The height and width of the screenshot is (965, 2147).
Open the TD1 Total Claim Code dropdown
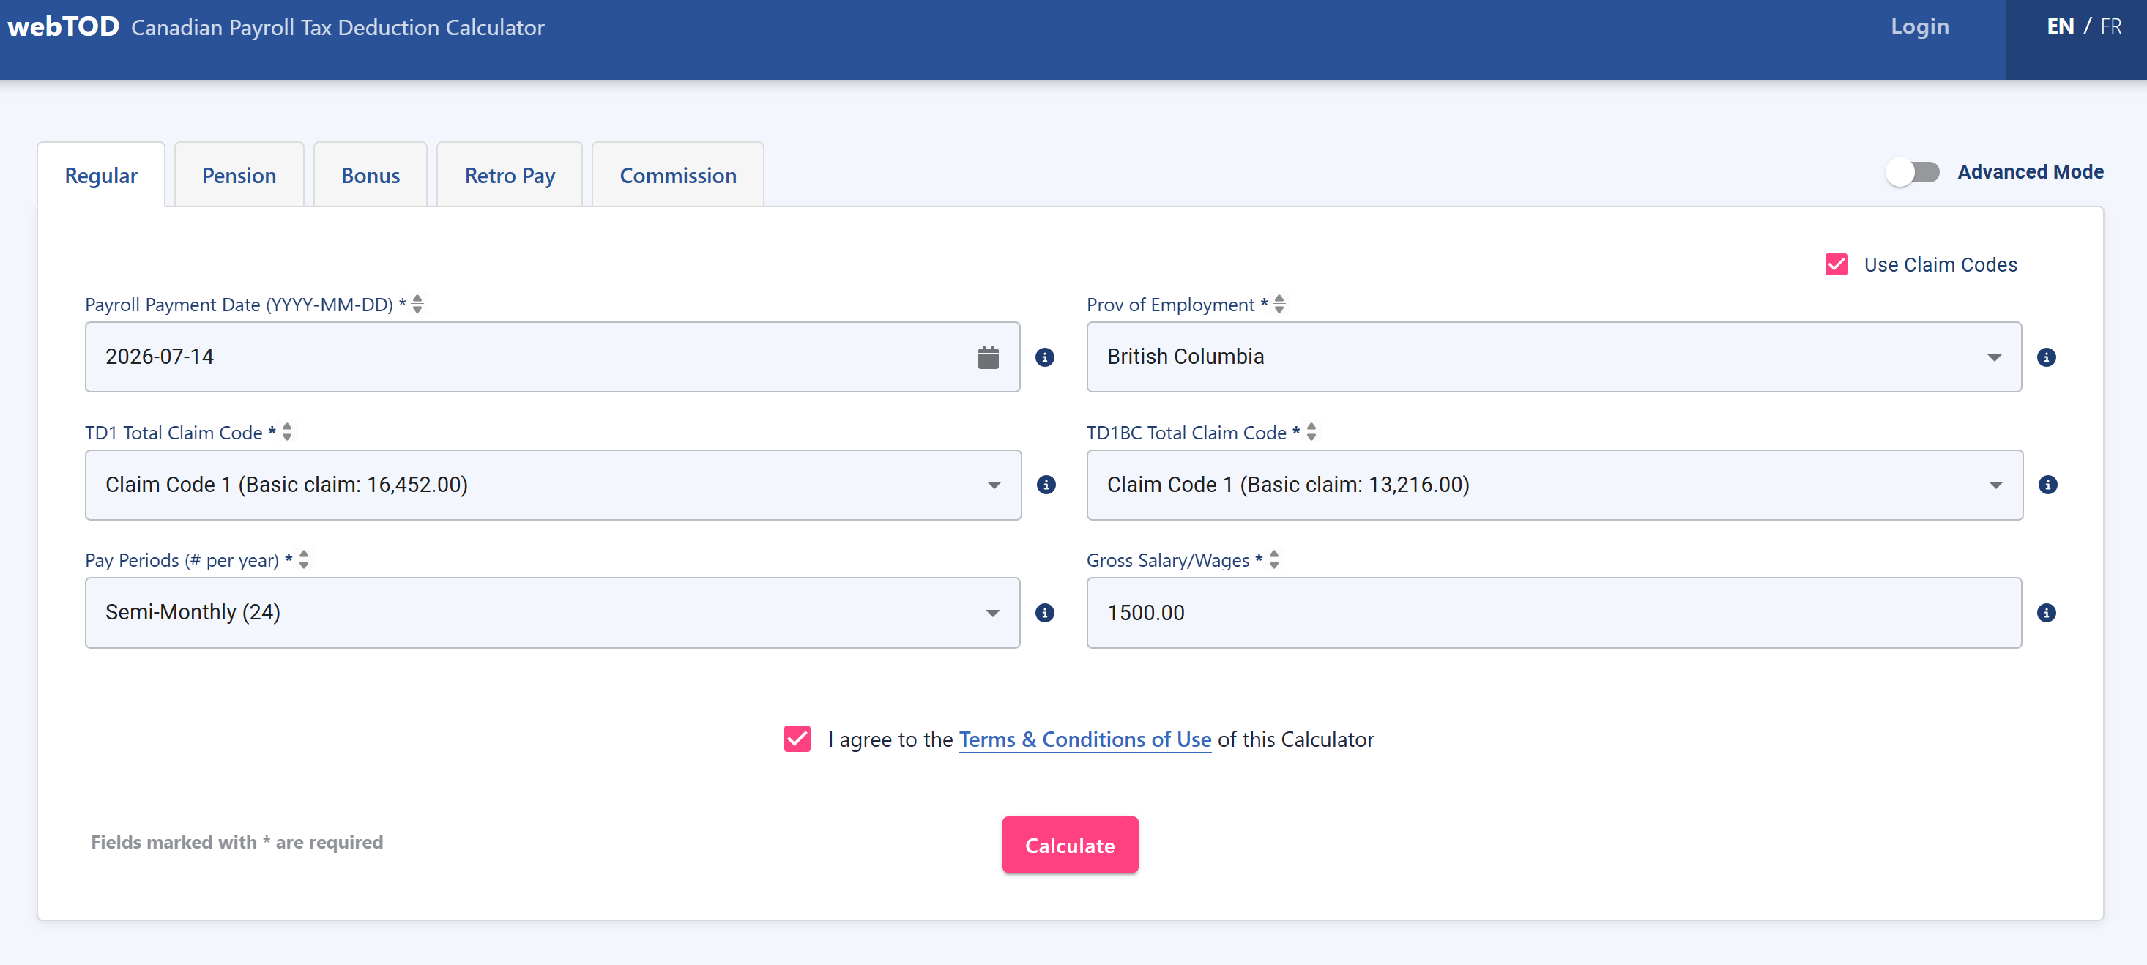(x=554, y=485)
